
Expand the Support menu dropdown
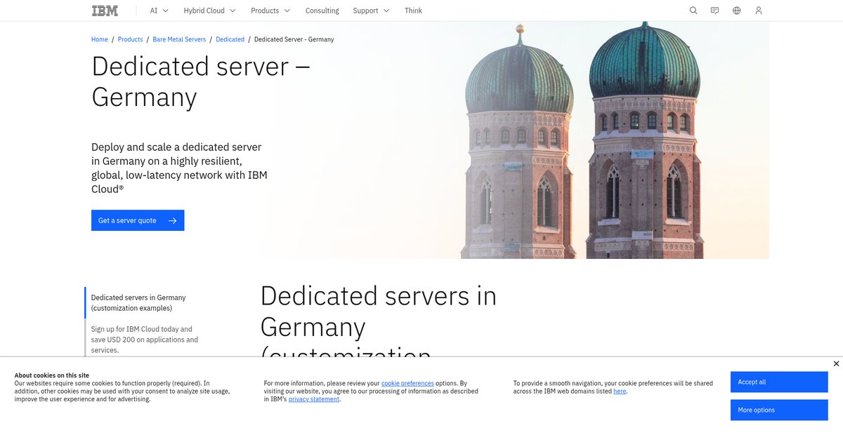pos(372,11)
